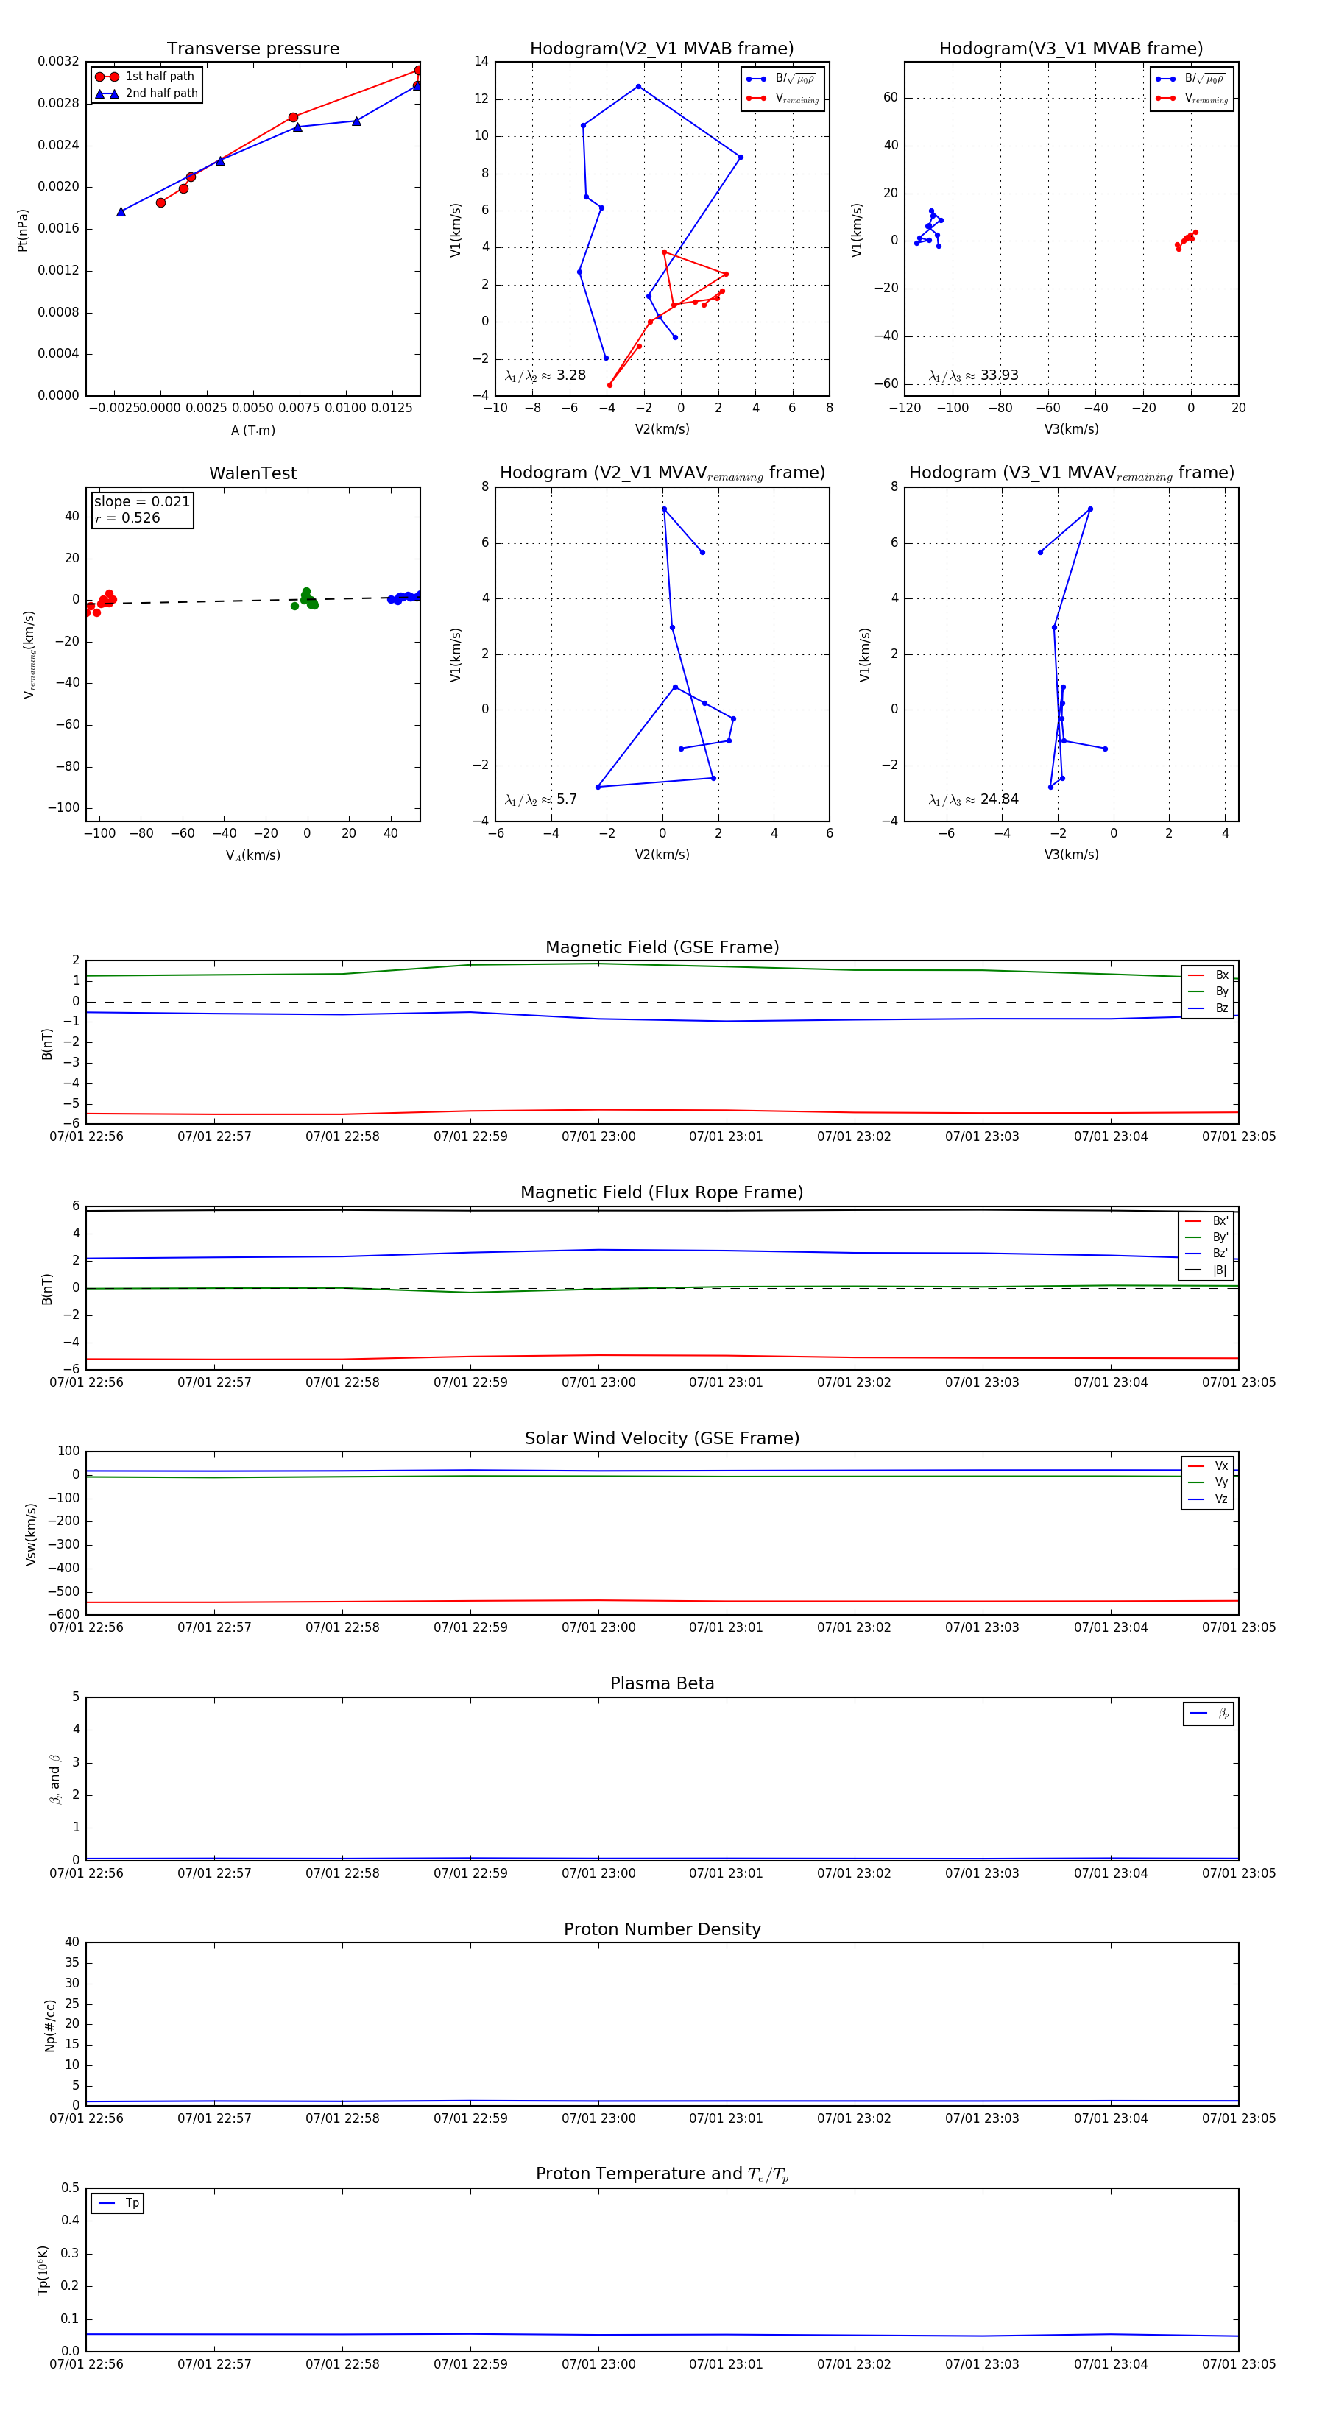This screenshot has height=2429, width=1325.
Task: Click the "Plasma Beta" plot title
Action: click(662, 1684)
